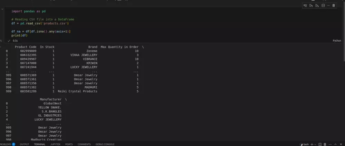Delete the notebook cell

tap(334, 6)
